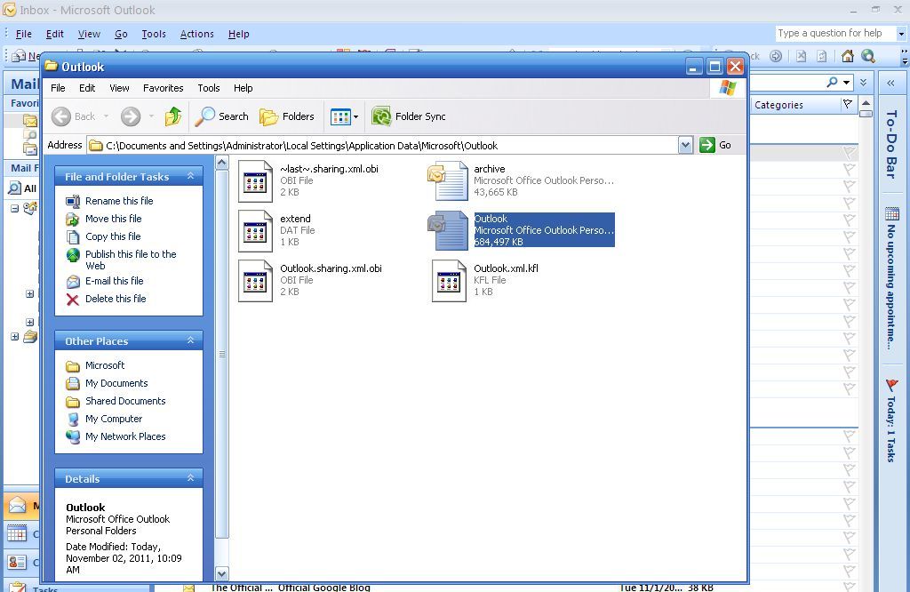Click 'Copy this file' task link
This screenshot has height=592, width=910.
click(x=113, y=236)
